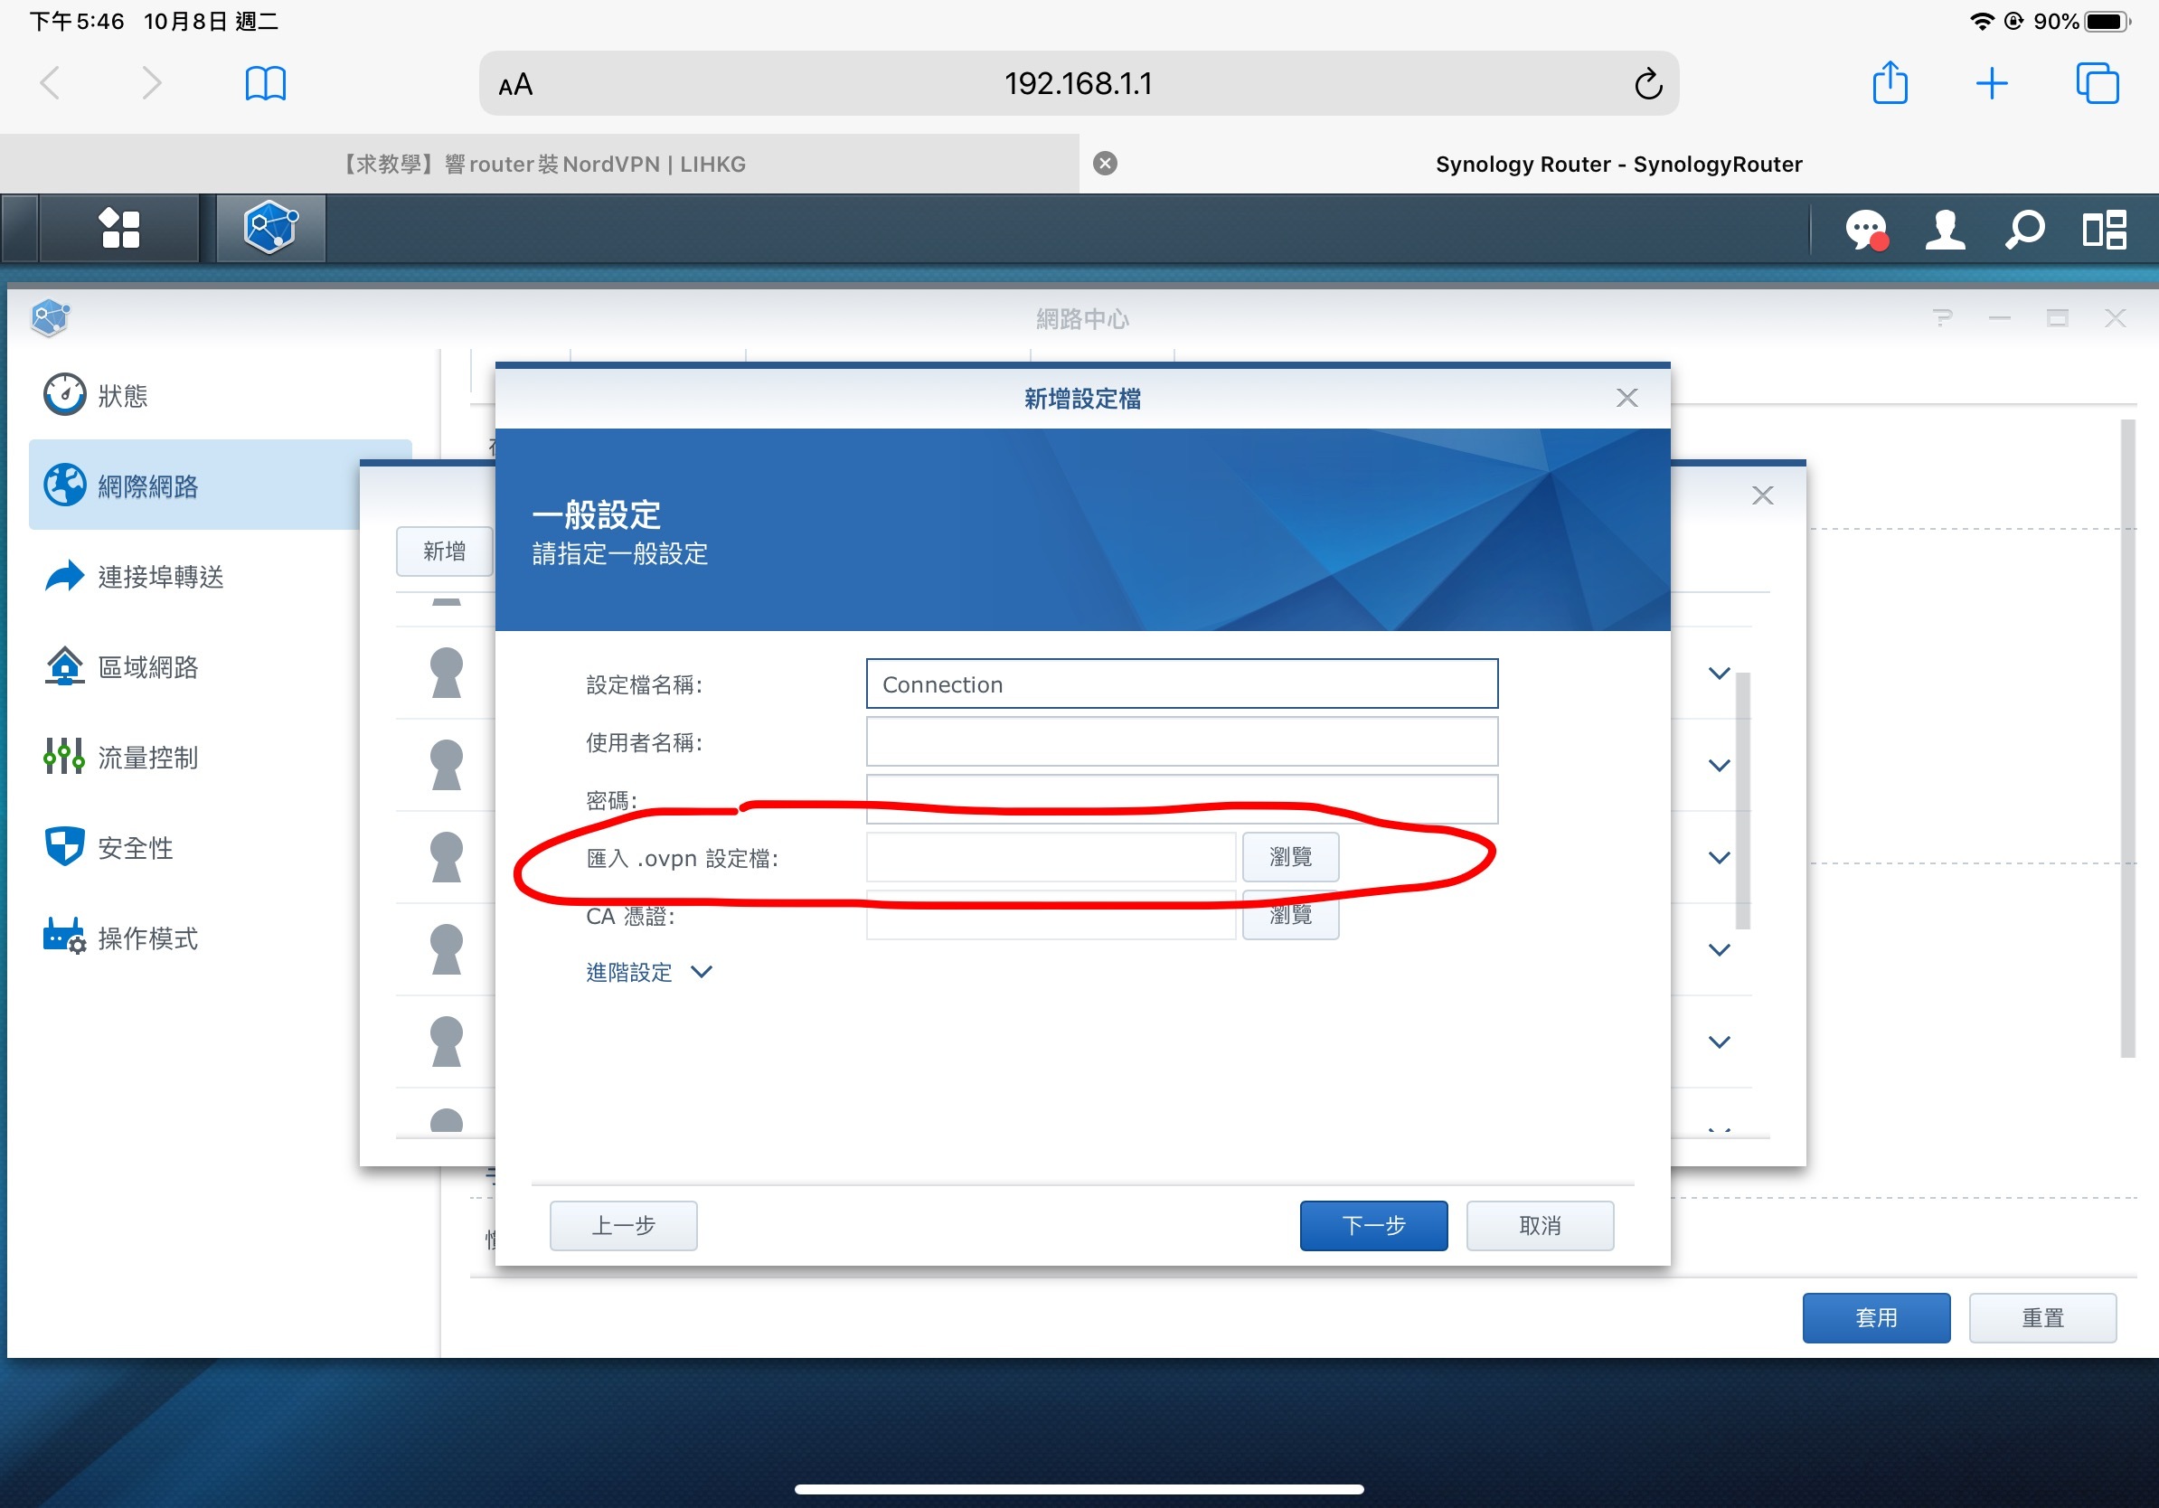Open a new Safari tab
Image resolution: width=2159 pixels, height=1508 pixels.
[x=1992, y=84]
